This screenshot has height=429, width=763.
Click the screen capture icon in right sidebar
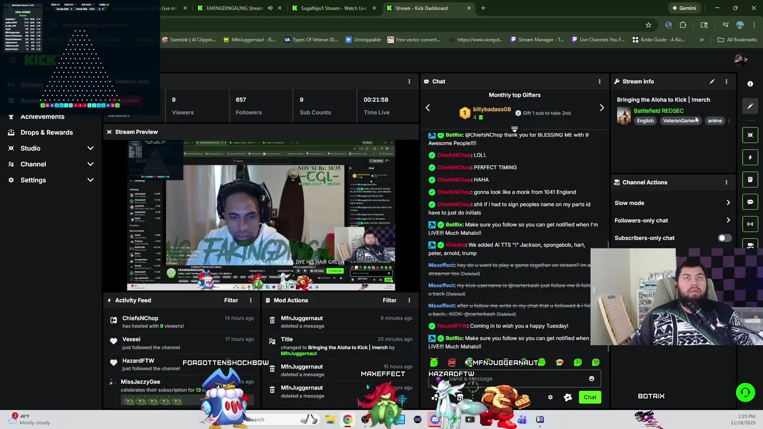(750, 135)
